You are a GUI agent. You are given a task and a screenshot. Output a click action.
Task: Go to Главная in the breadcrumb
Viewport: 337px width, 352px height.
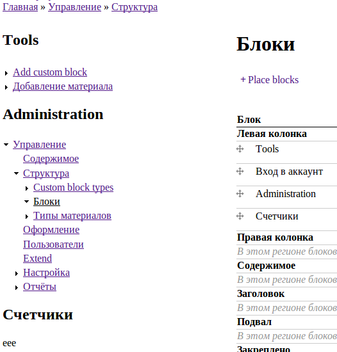point(21,7)
